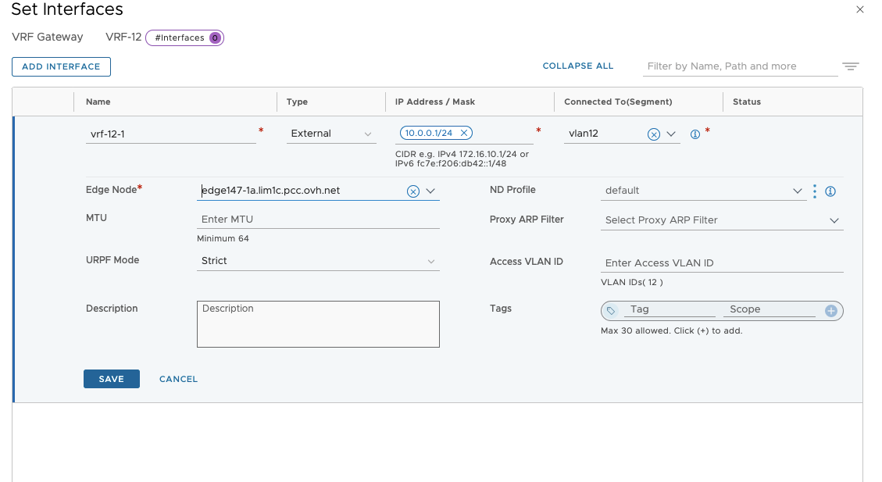
Task: Cancel the interface editing
Action: (178, 379)
